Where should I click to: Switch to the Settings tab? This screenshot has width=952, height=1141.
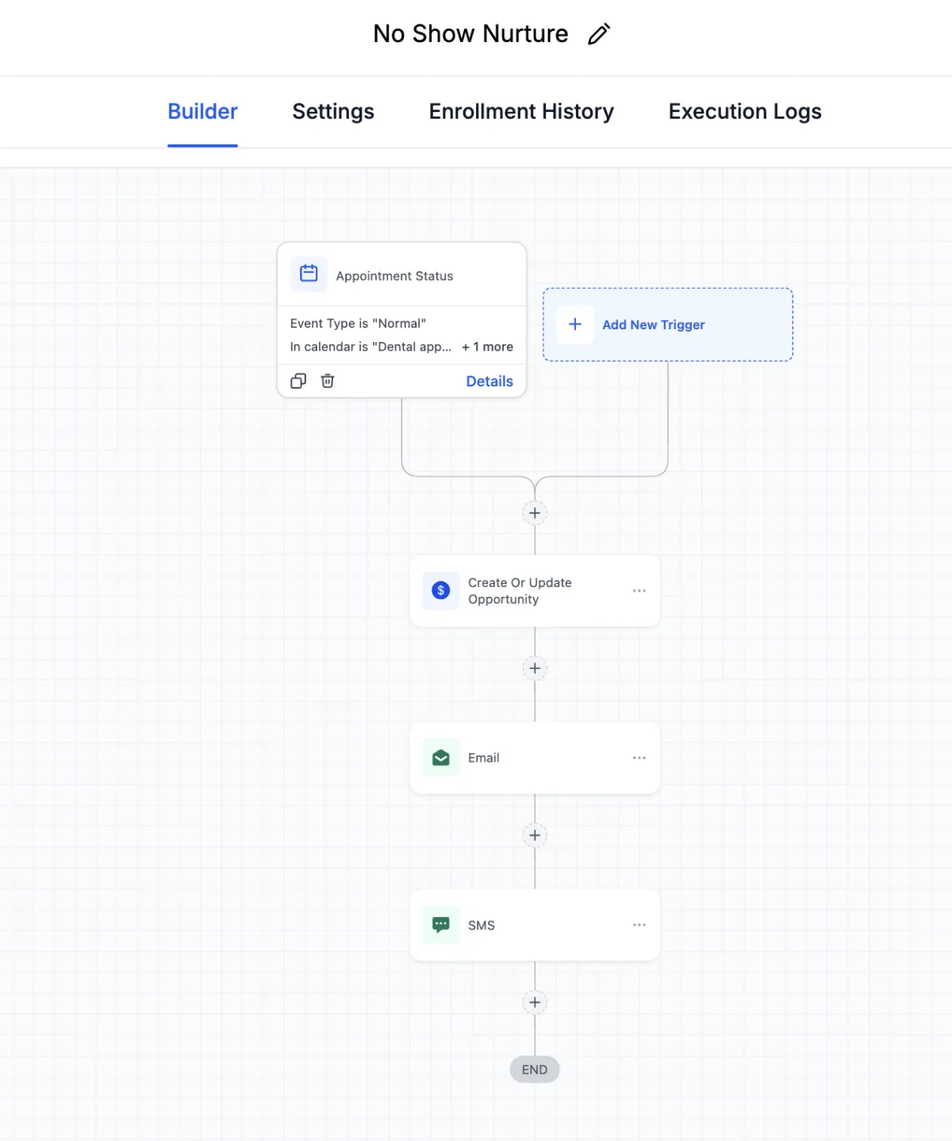(x=333, y=112)
